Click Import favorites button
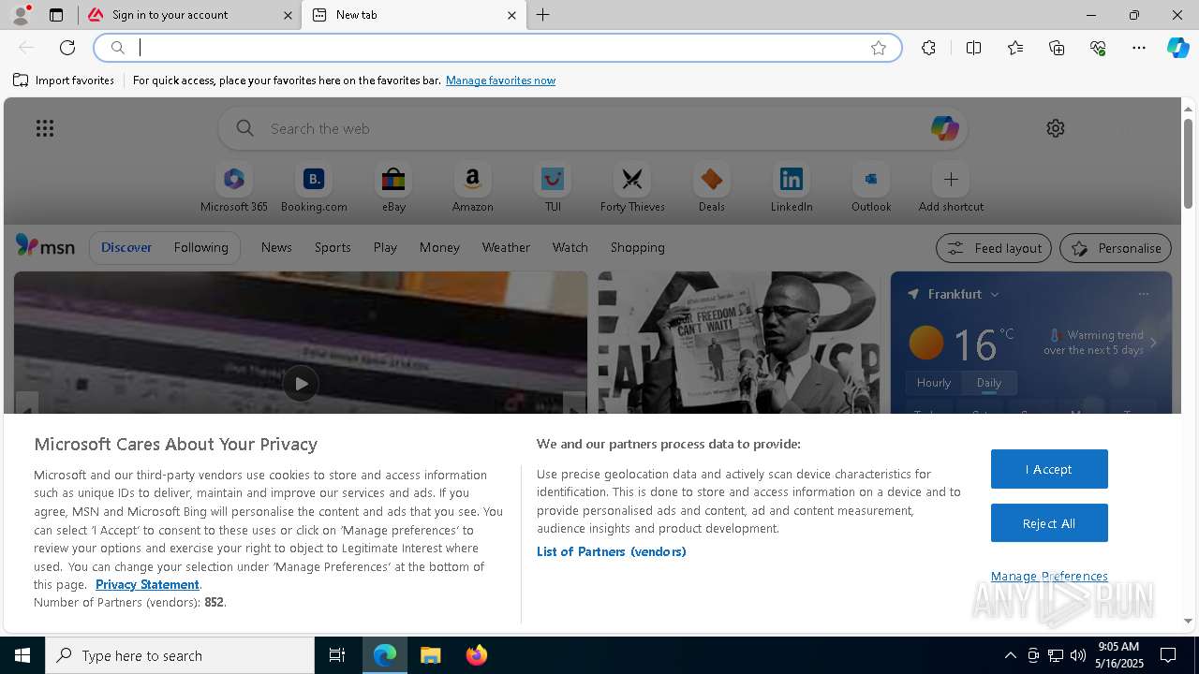This screenshot has height=674, width=1199. coord(64,81)
